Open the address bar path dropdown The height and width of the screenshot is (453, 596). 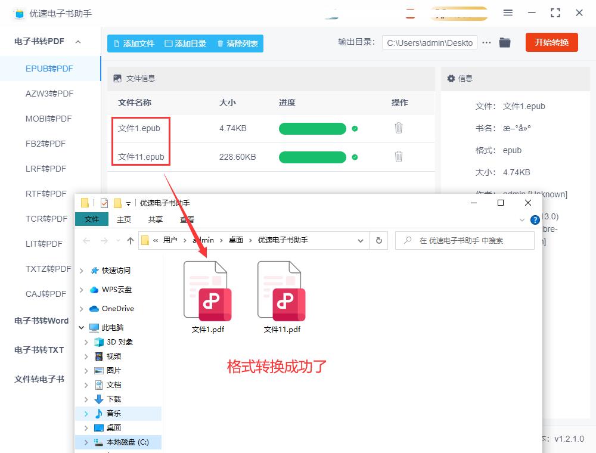coord(360,240)
